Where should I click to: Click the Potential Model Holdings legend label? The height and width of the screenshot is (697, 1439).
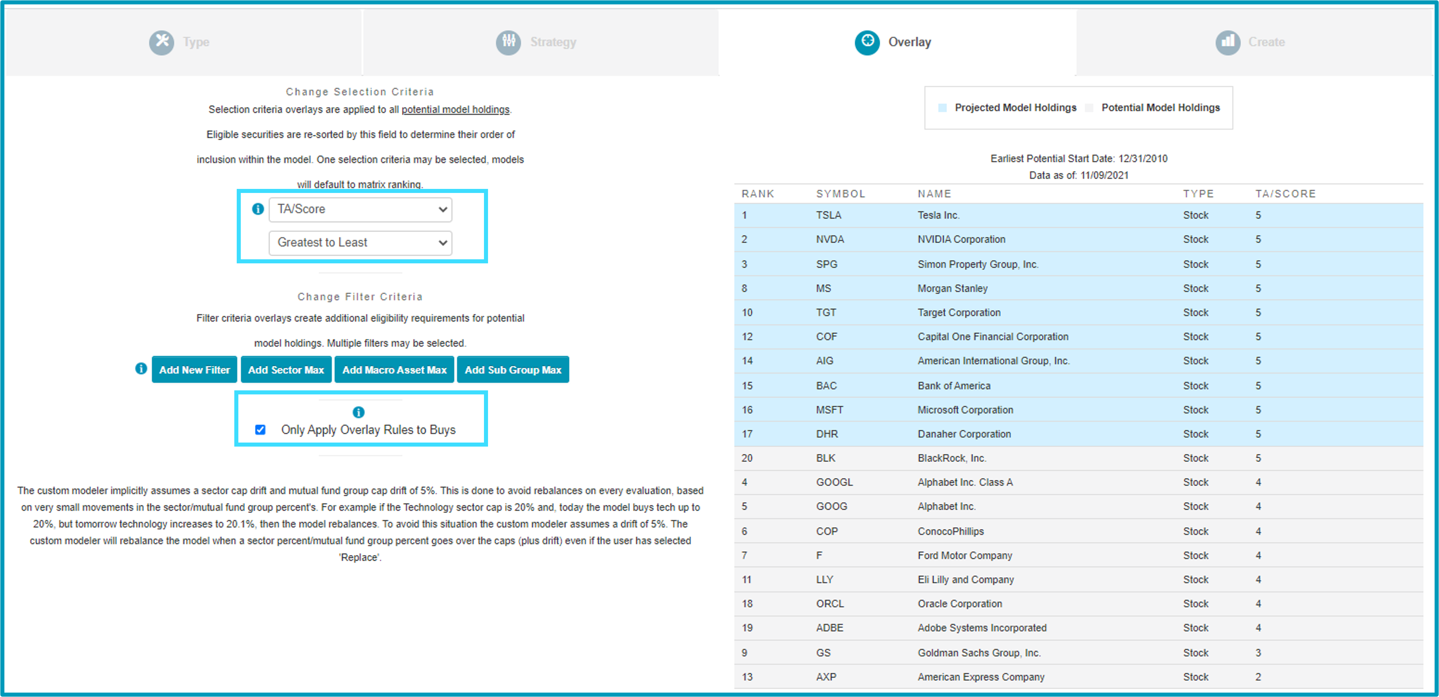[1160, 108]
